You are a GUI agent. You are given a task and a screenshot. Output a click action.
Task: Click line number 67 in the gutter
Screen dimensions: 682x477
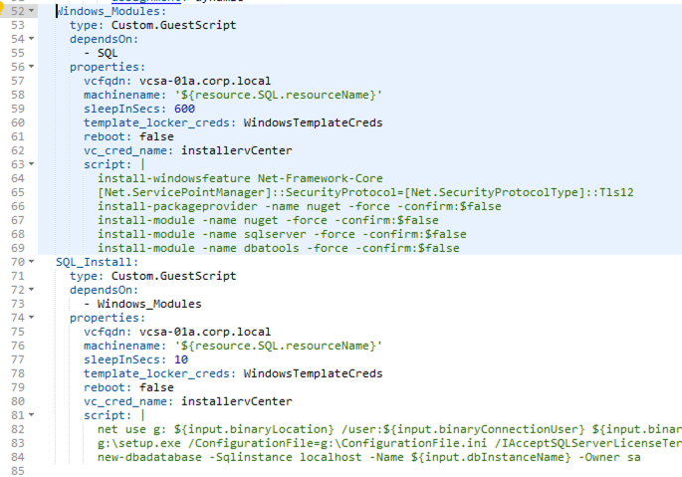coord(17,220)
